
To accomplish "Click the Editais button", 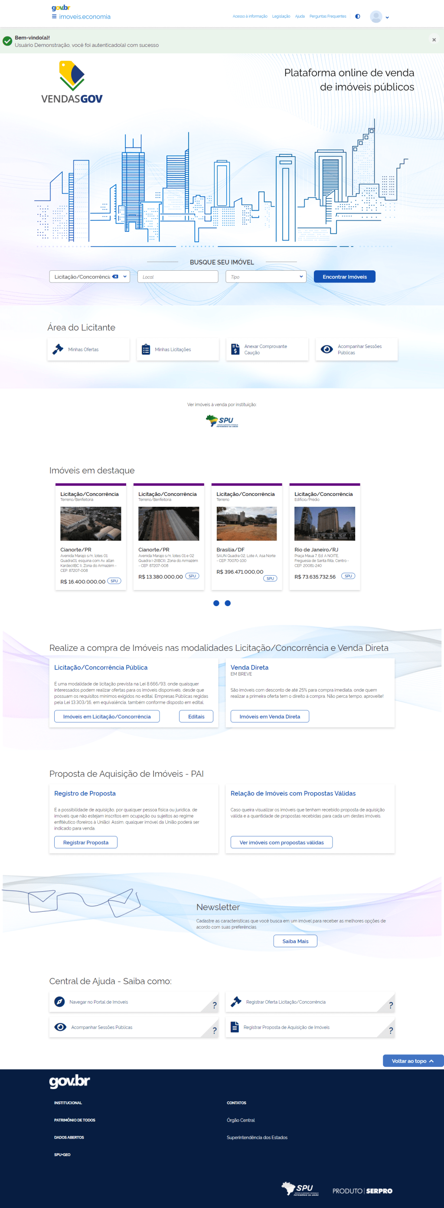I will [196, 716].
